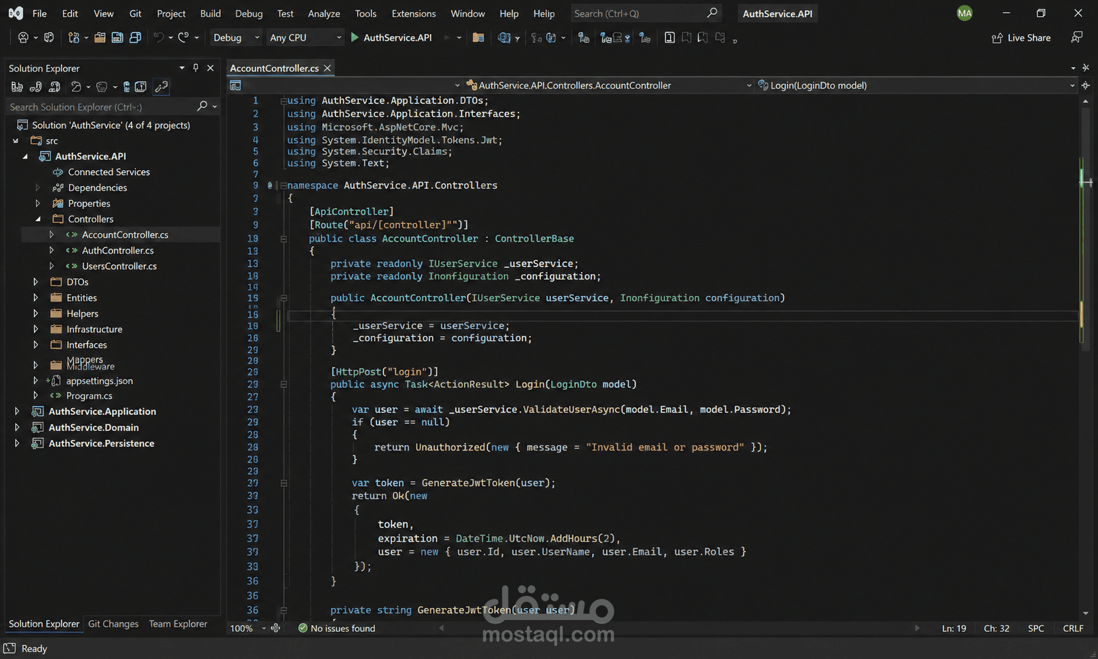Click the No issues found indicator
This screenshot has width=1098, height=659.
[337, 628]
